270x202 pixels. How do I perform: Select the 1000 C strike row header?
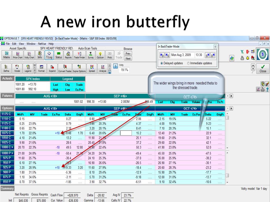(7, 147)
